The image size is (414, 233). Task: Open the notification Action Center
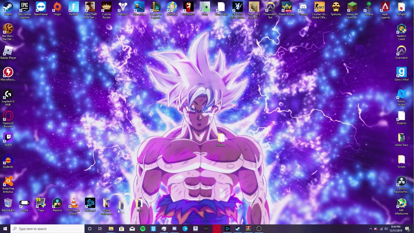(x=408, y=229)
